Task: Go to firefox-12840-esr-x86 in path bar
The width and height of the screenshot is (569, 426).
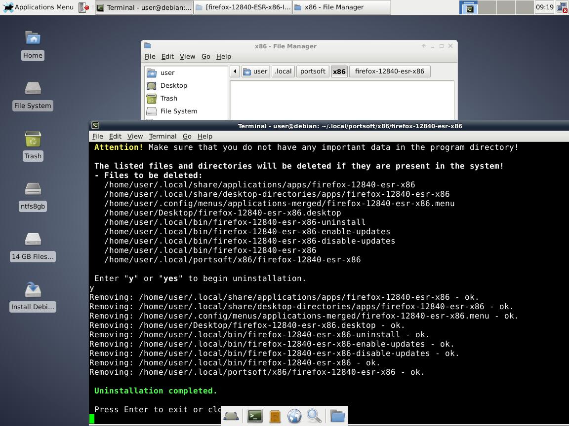Action: point(390,71)
